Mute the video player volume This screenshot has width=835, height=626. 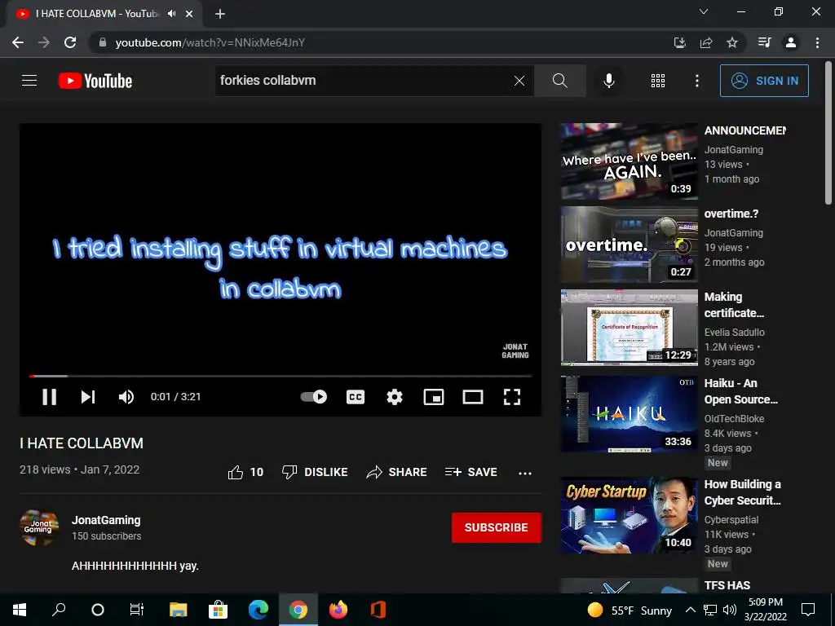(126, 397)
